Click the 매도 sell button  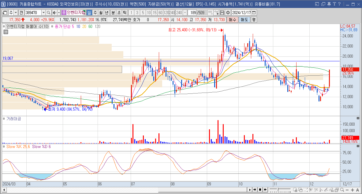tap(244, 20)
